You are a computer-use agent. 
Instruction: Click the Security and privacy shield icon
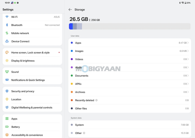point(7,91)
